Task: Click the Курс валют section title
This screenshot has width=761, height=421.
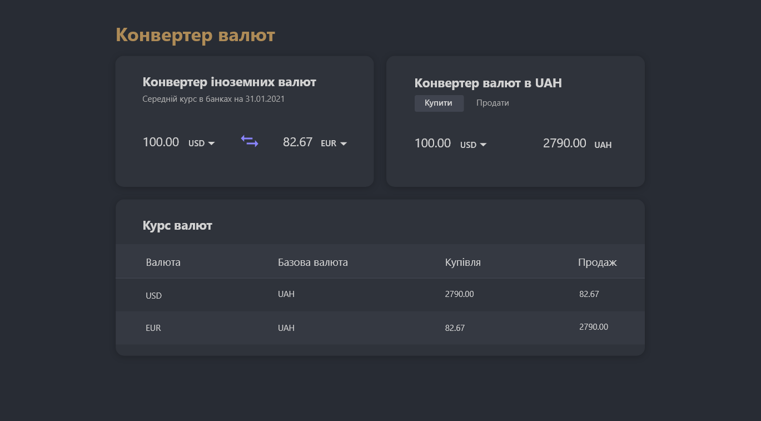Action: tap(177, 225)
